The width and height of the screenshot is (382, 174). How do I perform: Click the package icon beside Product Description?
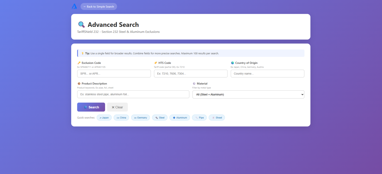coord(79,84)
